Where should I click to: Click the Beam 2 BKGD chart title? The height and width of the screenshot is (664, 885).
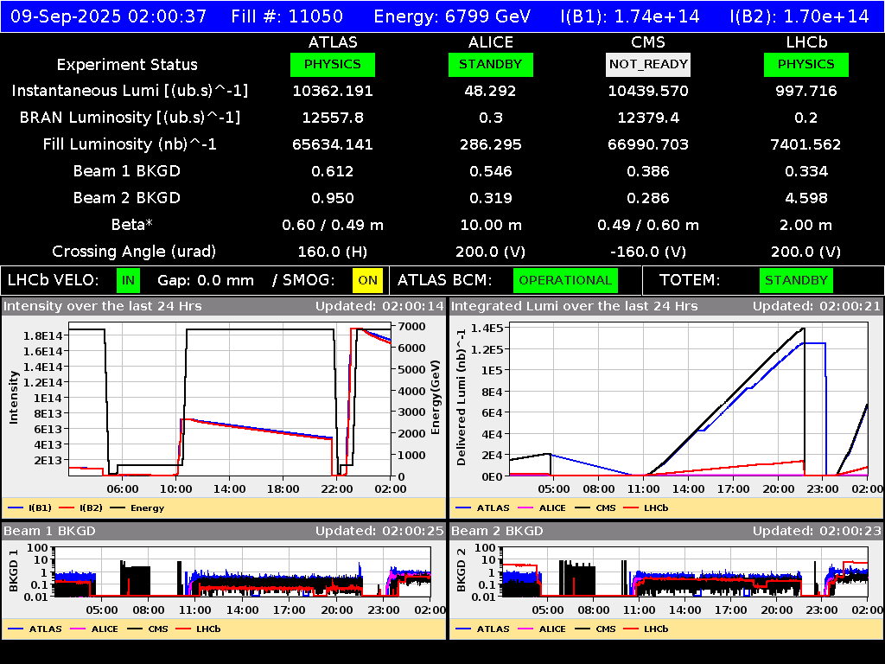(497, 532)
